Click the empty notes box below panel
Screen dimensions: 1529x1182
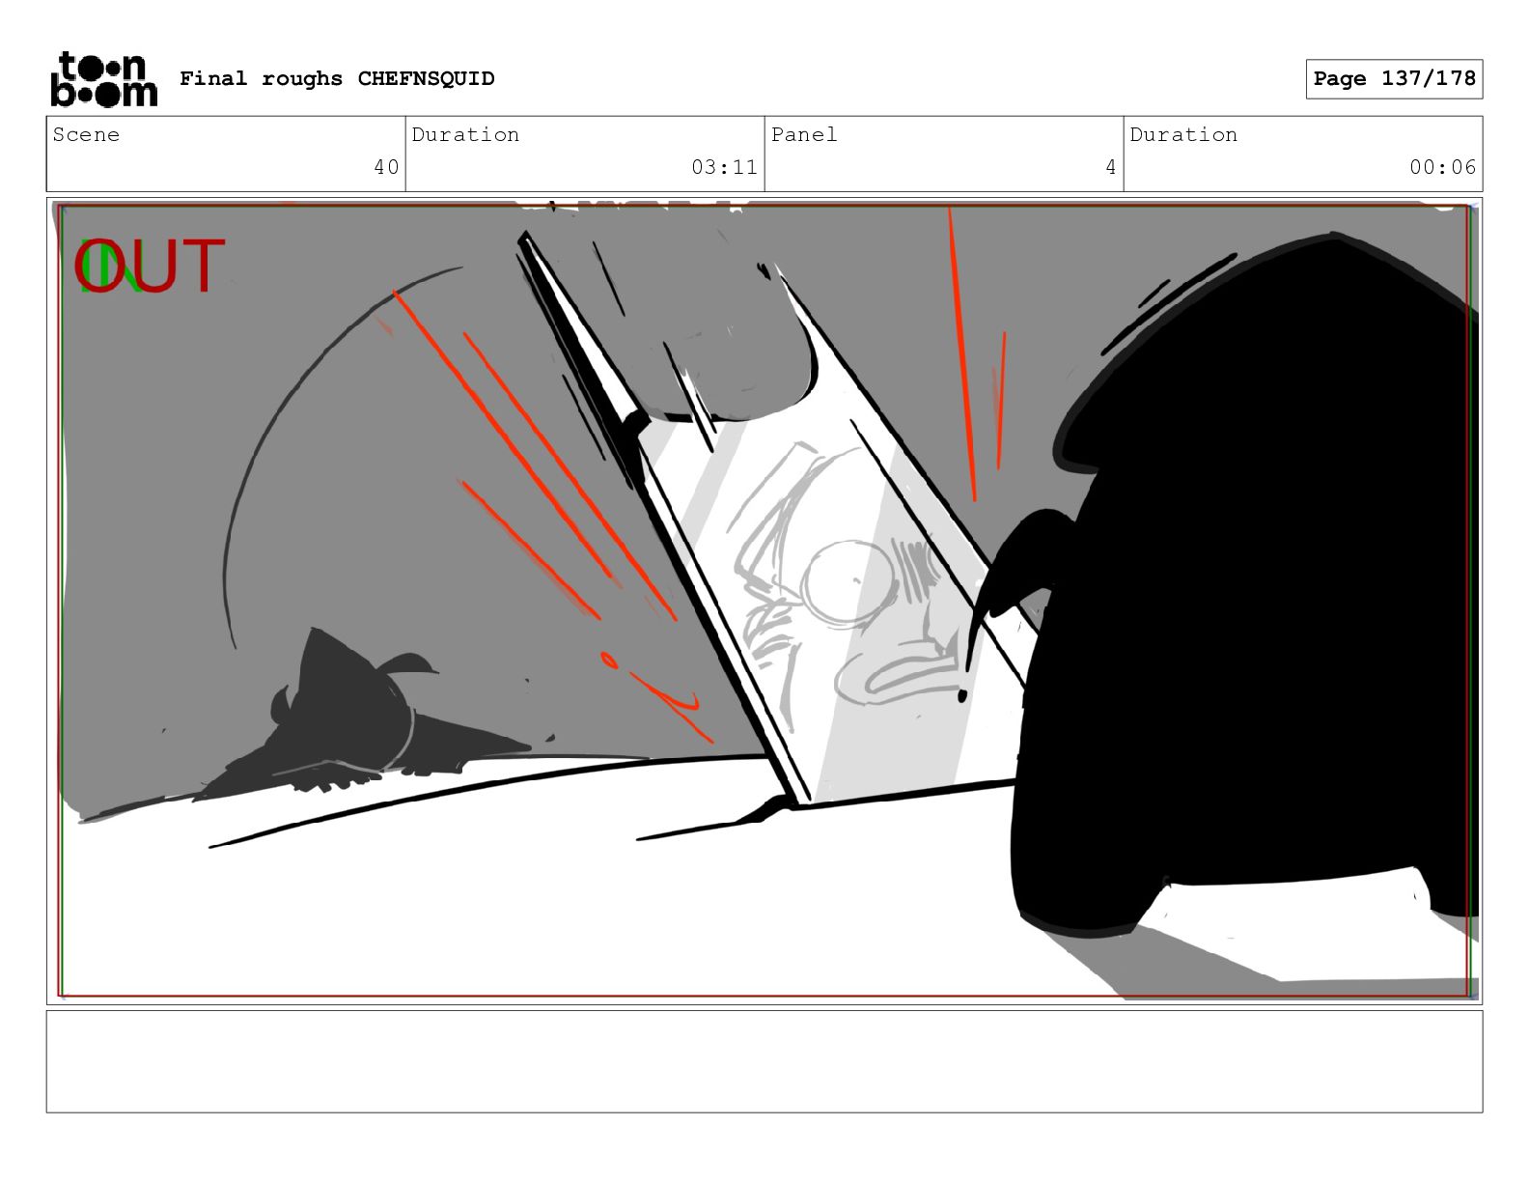(764, 1061)
